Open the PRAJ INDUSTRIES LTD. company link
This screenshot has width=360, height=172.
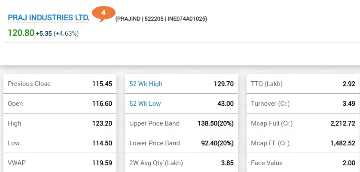49,18
